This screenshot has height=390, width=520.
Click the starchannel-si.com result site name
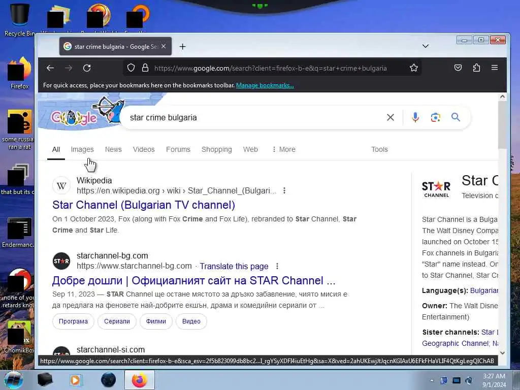tap(111, 349)
